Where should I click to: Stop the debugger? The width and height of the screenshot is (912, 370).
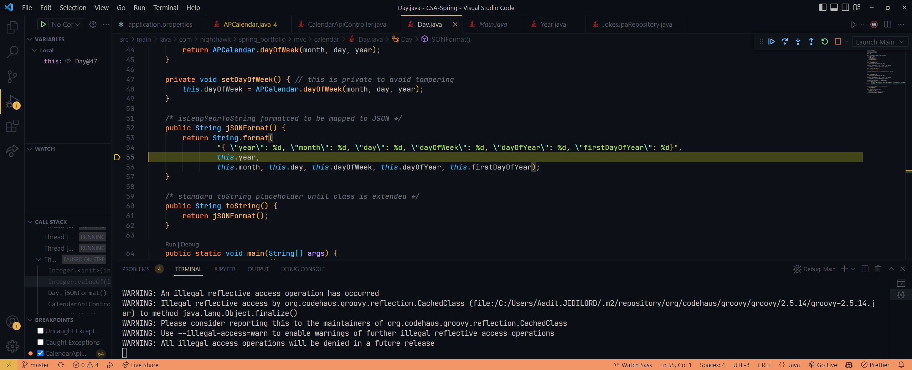tap(838, 41)
